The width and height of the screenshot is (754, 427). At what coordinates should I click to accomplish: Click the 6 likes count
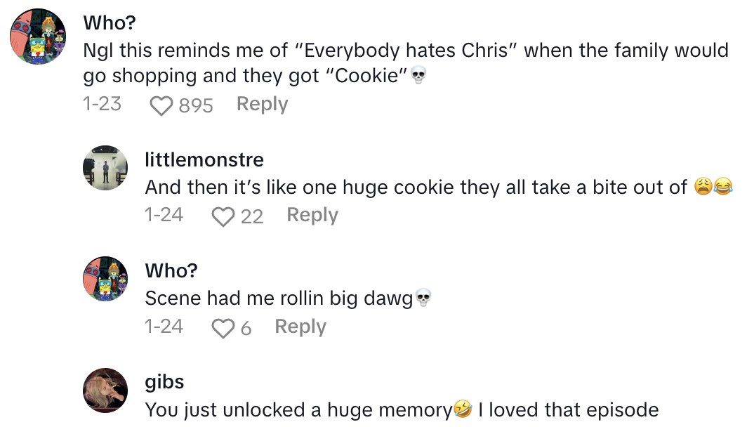246,328
